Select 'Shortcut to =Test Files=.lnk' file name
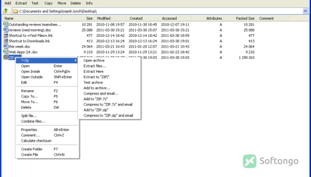 (x=31, y=36)
